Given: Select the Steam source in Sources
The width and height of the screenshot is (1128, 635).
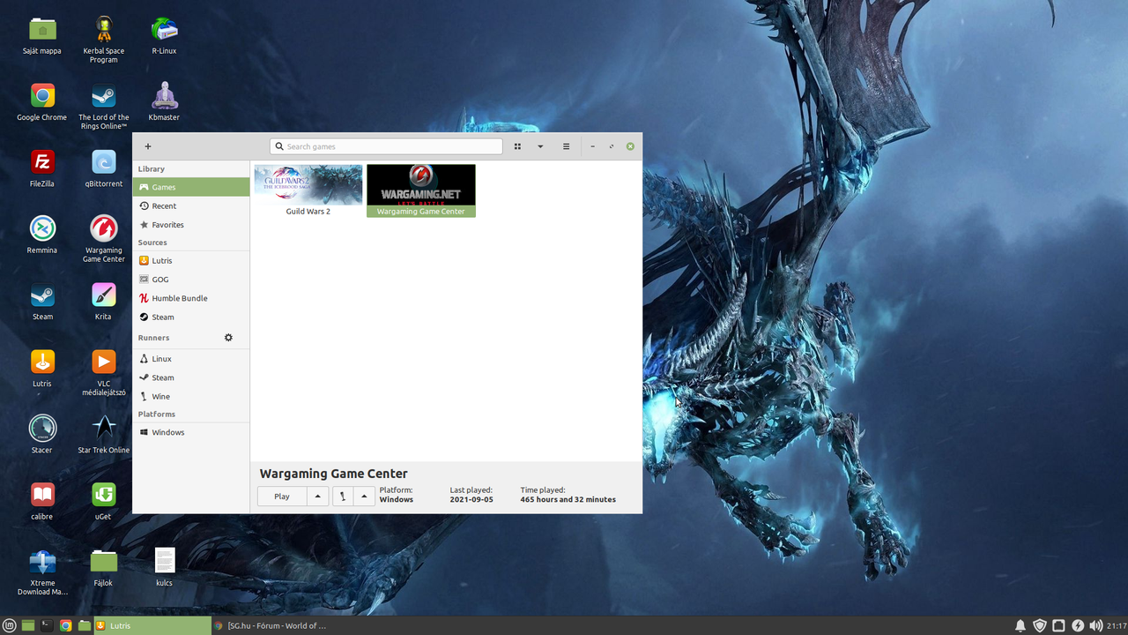Looking at the screenshot, I should (x=191, y=317).
